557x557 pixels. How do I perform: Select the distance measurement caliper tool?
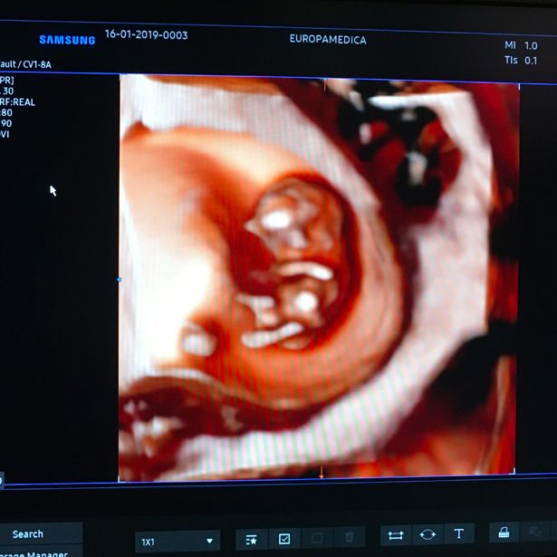point(396,535)
